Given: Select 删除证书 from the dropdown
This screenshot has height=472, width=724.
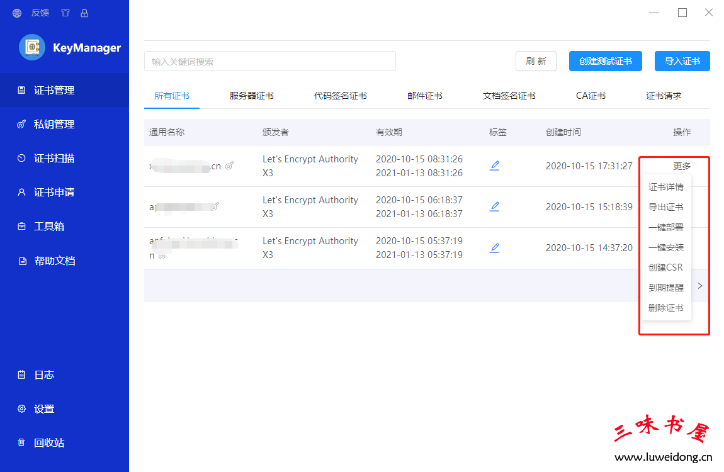Looking at the screenshot, I should [665, 308].
